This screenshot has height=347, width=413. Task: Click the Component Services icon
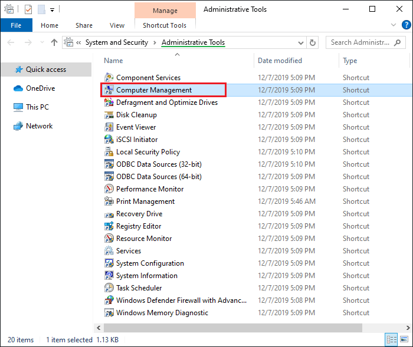(x=109, y=78)
